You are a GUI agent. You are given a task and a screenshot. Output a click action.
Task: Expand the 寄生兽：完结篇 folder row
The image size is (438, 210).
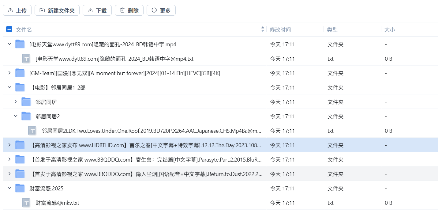9,159
